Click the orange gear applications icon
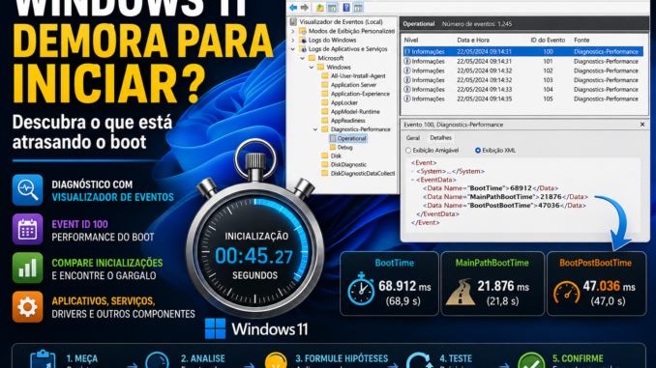Image resolution: width=656 pixels, height=368 pixels. (28, 307)
